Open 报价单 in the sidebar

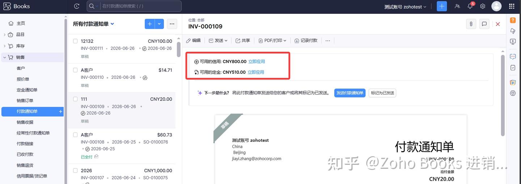click(x=23, y=79)
